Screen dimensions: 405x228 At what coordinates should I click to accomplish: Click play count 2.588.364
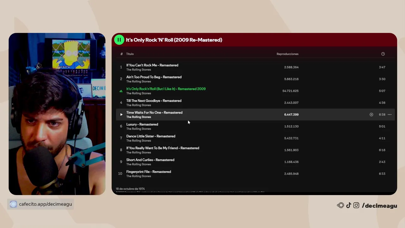point(291,67)
